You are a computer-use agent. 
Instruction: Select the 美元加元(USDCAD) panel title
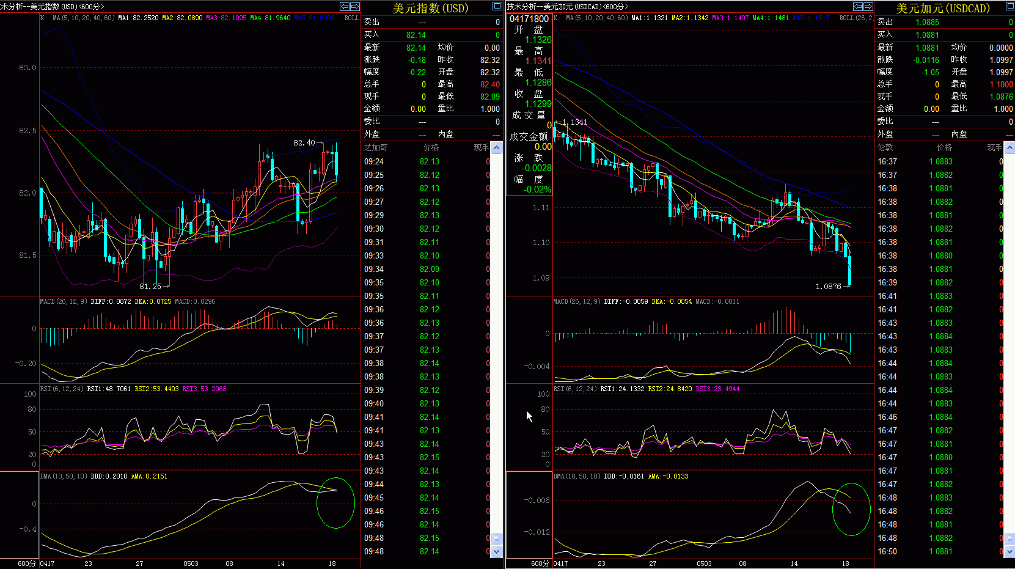[943, 8]
